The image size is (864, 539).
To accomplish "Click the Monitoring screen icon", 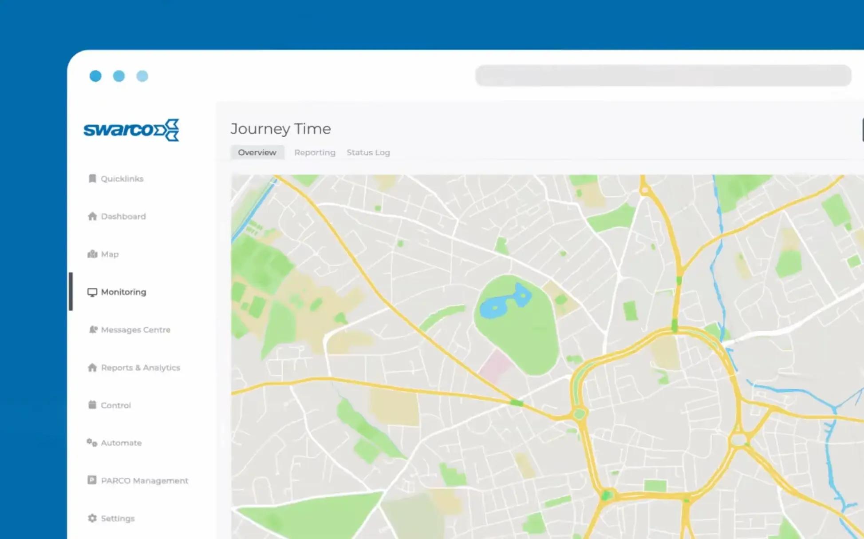I will click(92, 292).
